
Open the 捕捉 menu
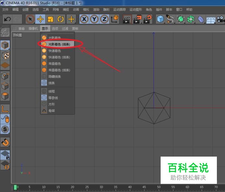(66, 10)
